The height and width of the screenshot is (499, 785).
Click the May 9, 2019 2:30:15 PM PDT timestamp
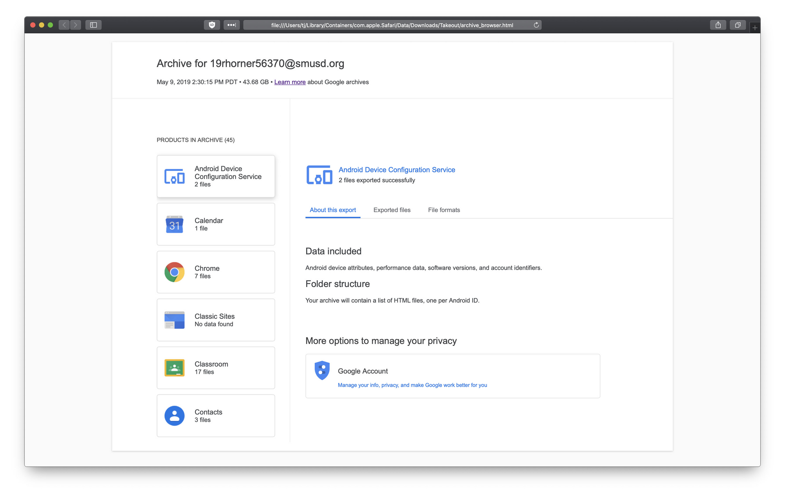(x=197, y=82)
